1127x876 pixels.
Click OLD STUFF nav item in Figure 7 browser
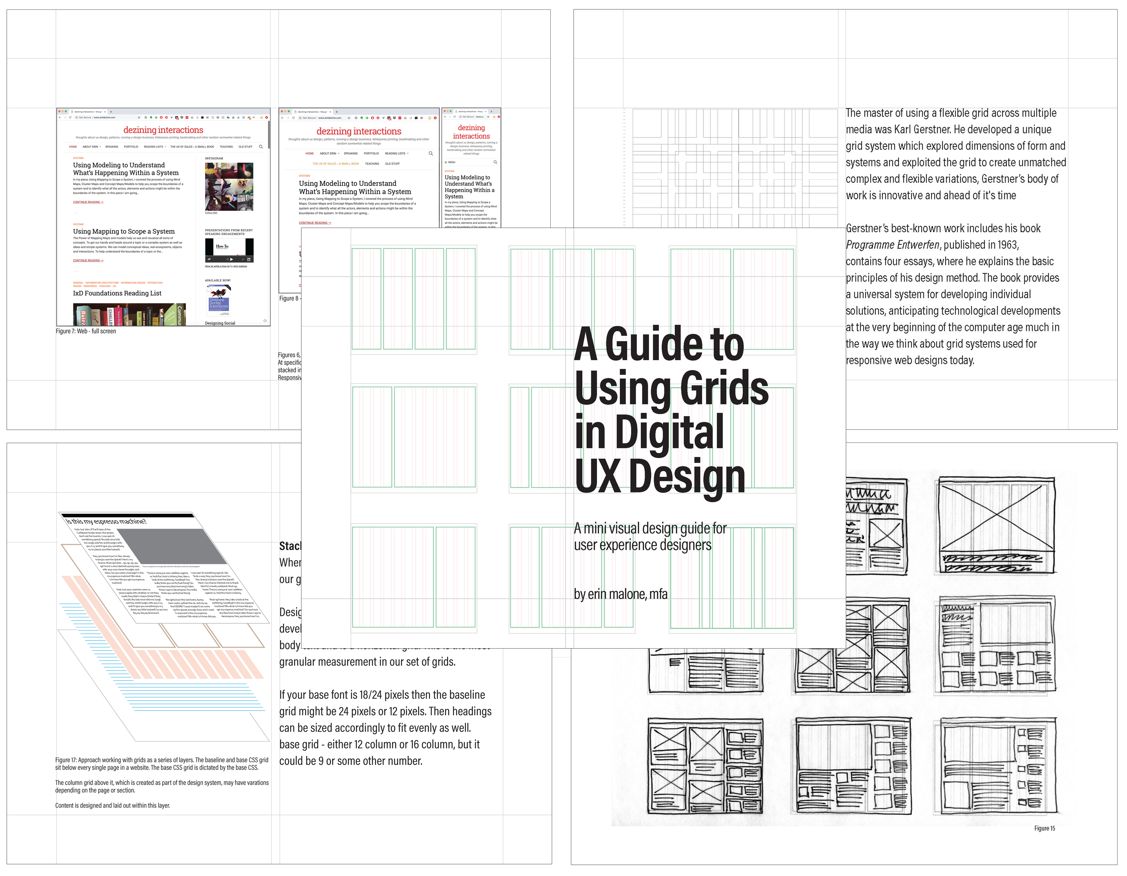point(245,147)
